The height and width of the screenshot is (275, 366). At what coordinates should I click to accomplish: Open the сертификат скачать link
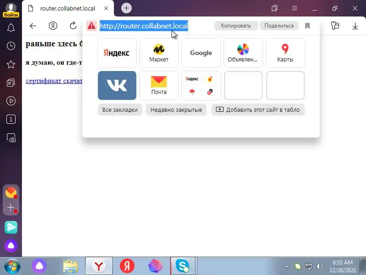coord(54,81)
